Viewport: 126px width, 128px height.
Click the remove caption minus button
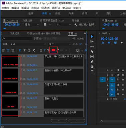coord(77,121)
